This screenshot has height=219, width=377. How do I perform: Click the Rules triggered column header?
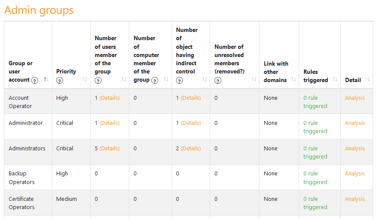click(316, 76)
